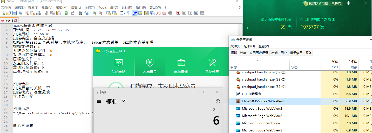
Task: Click the stop macro recording icon
Action: coord(184,13)
